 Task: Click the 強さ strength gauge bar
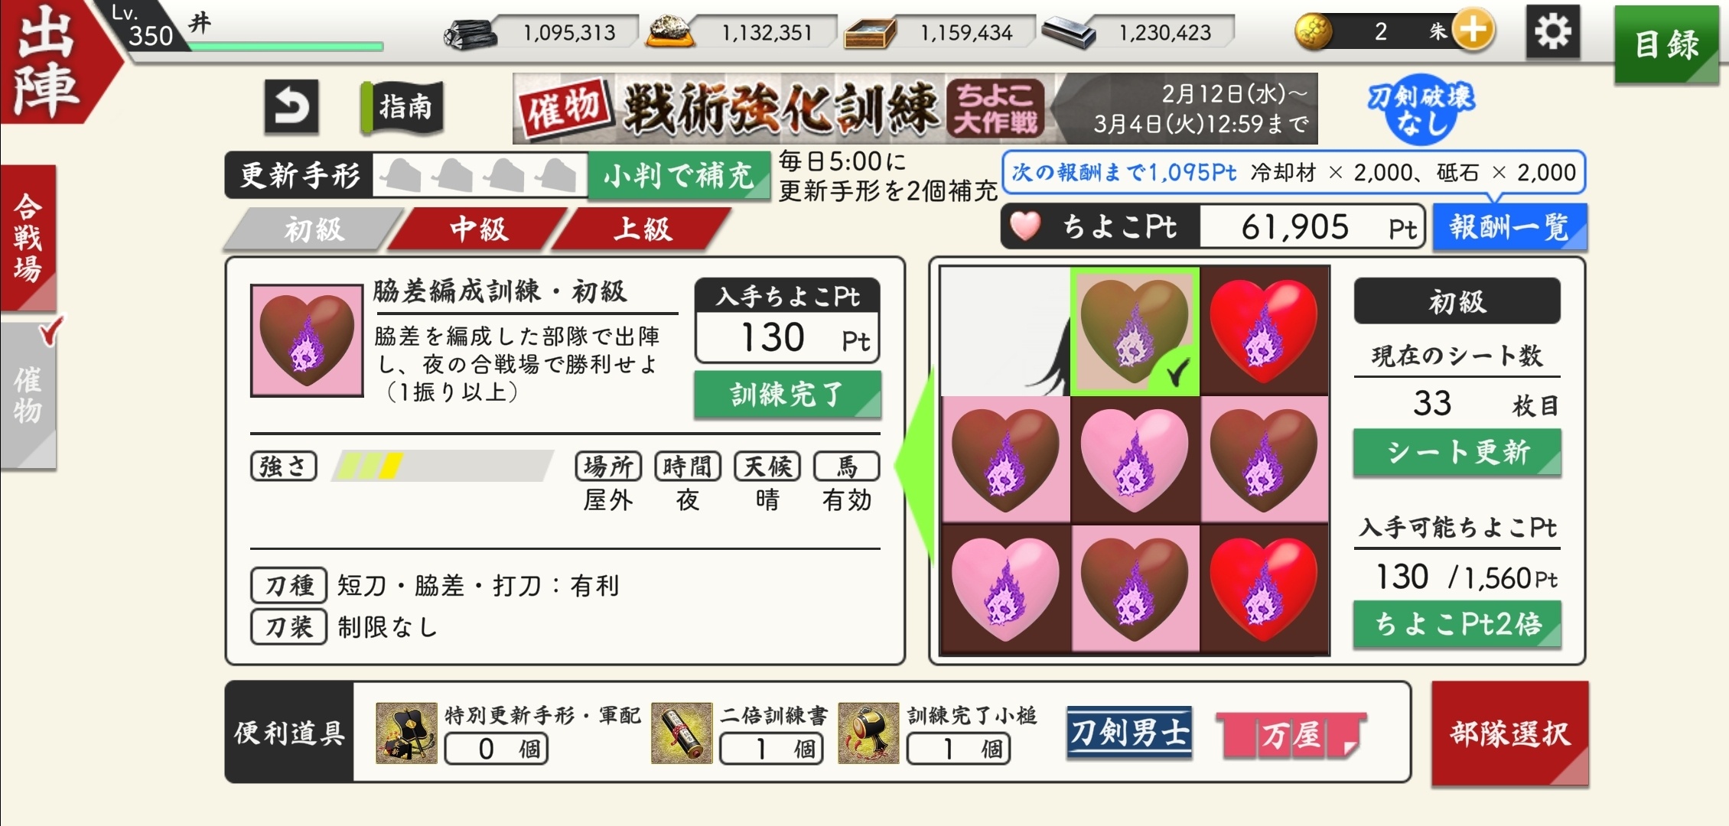(x=442, y=466)
